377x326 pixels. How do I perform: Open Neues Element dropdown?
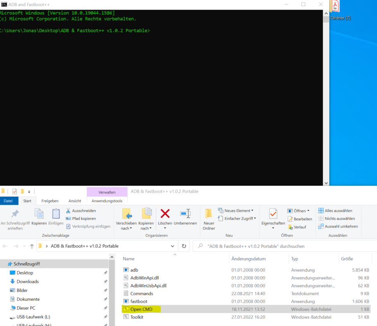pyautogui.click(x=236, y=210)
